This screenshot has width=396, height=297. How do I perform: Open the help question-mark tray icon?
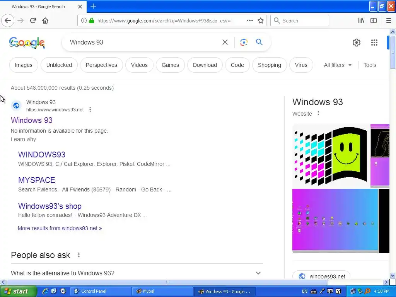tap(338, 292)
